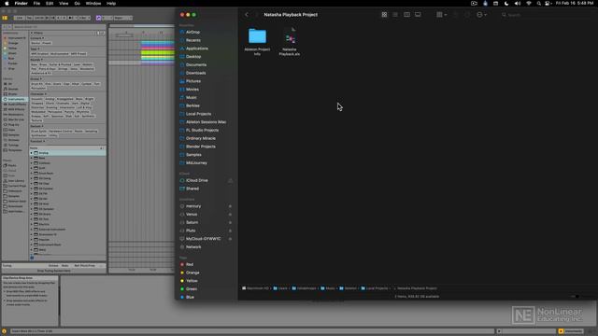The width and height of the screenshot is (598, 336).
Task: Open the Edit menu
Action: pos(50,4)
